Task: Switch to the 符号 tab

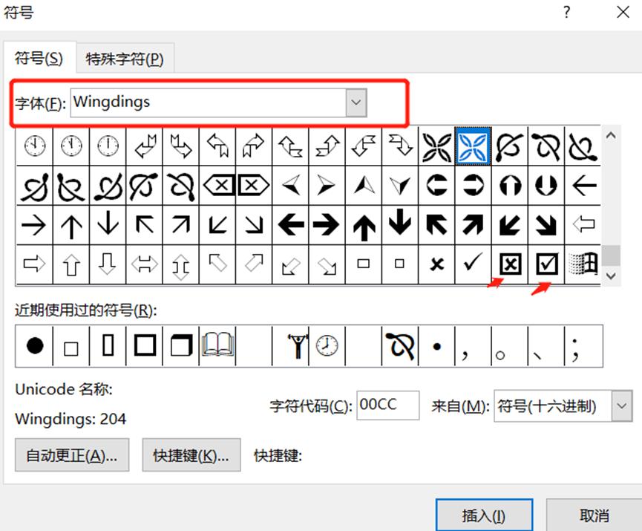Action: coord(39,57)
